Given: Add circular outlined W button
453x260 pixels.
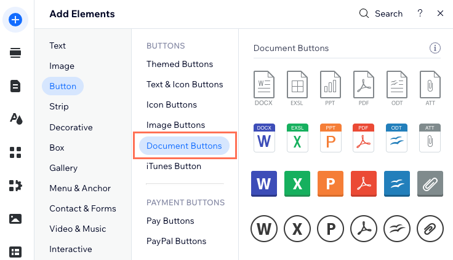Looking at the screenshot, I should click(x=264, y=229).
